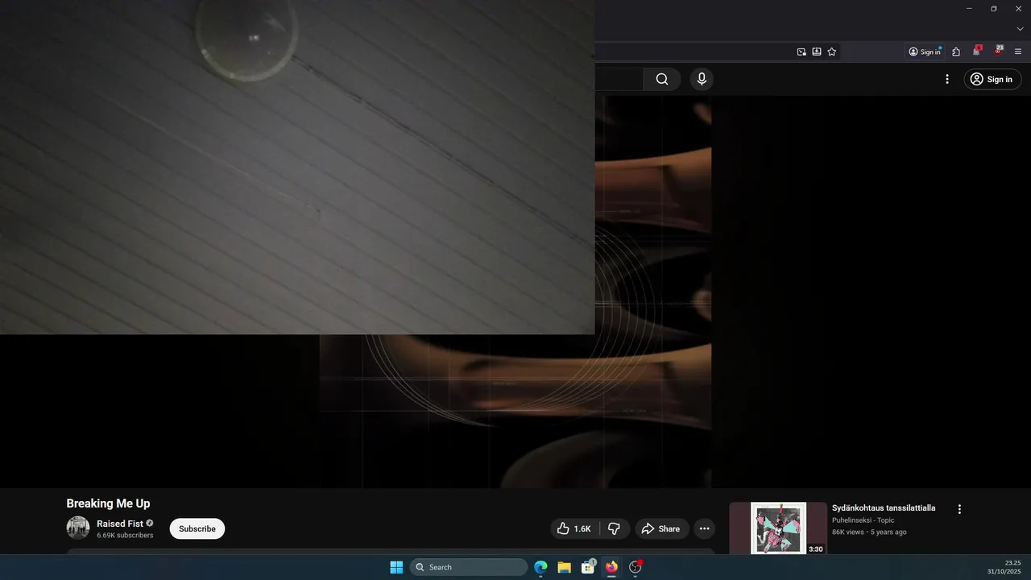Click YouTube Sign in button in header
Viewport: 1031px width, 580px height.
click(992, 79)
